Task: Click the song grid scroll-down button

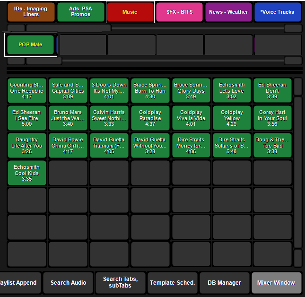Action: click(x=298, y=259)
